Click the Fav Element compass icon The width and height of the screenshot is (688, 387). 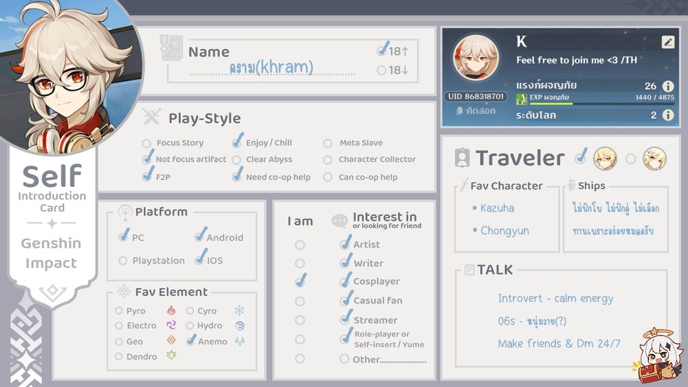pyautogui.click(x=124, y=291)
